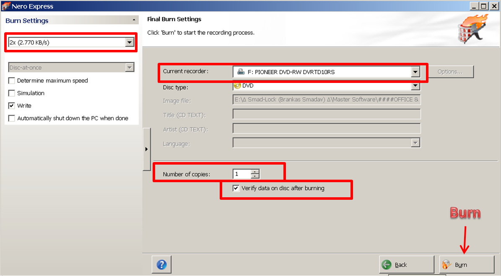The height and width of the screenshot is (276, 501).
Task: Open the Disc-at-once write method dropdown
Action: point(130,67)
